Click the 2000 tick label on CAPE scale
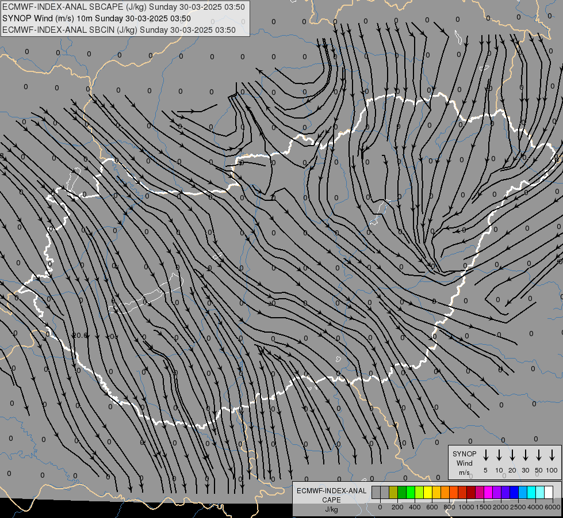 pos(501,507)
